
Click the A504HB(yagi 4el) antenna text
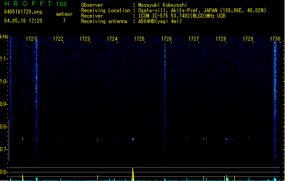160,21
